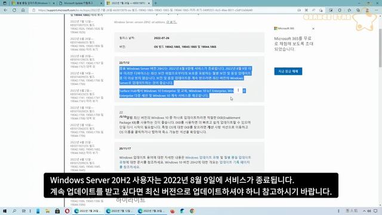Click the blue Microsoft 365 trial button

point(288,71)
